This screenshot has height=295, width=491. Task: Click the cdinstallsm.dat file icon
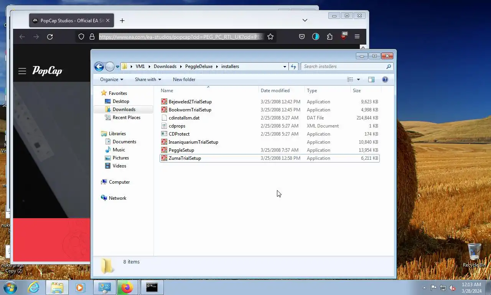[164, 118]
